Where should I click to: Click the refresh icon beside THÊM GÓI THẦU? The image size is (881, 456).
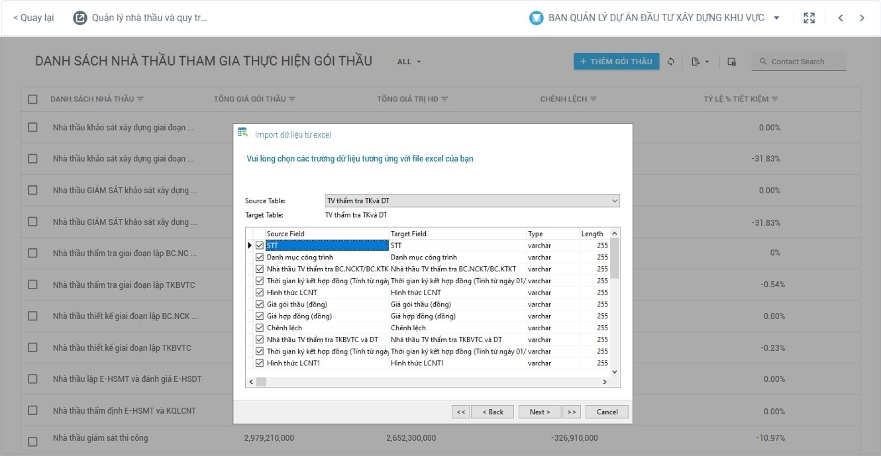(x=671, y=61)
